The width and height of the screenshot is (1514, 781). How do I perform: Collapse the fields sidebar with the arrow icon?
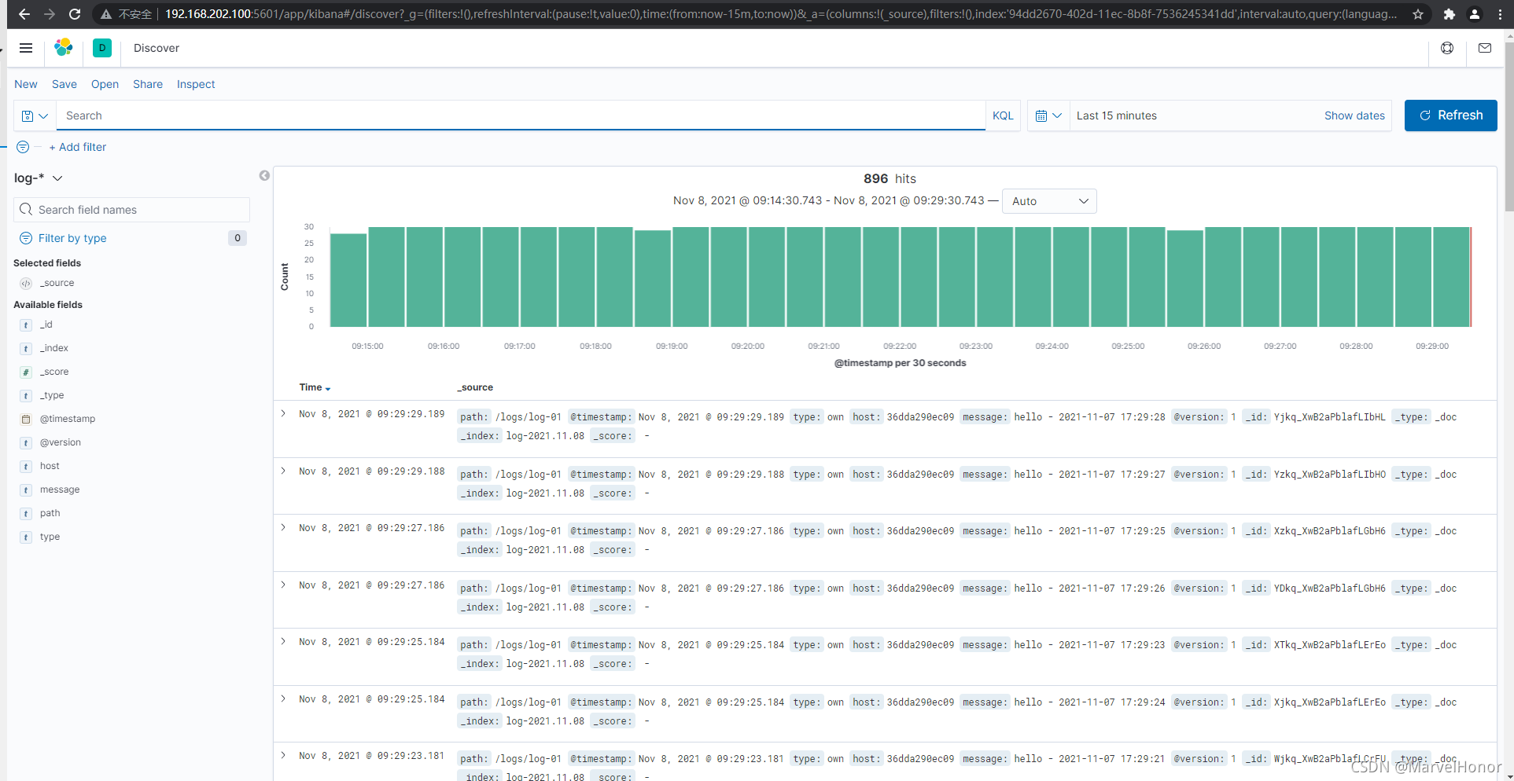[x=264, y=175]
